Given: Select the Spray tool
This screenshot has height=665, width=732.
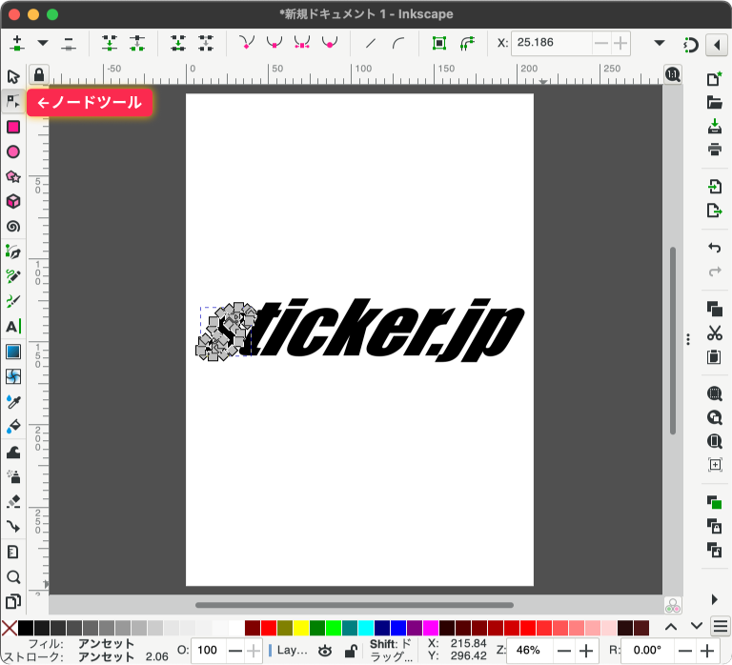Looking at the screenshot, I should pos(13,476).
